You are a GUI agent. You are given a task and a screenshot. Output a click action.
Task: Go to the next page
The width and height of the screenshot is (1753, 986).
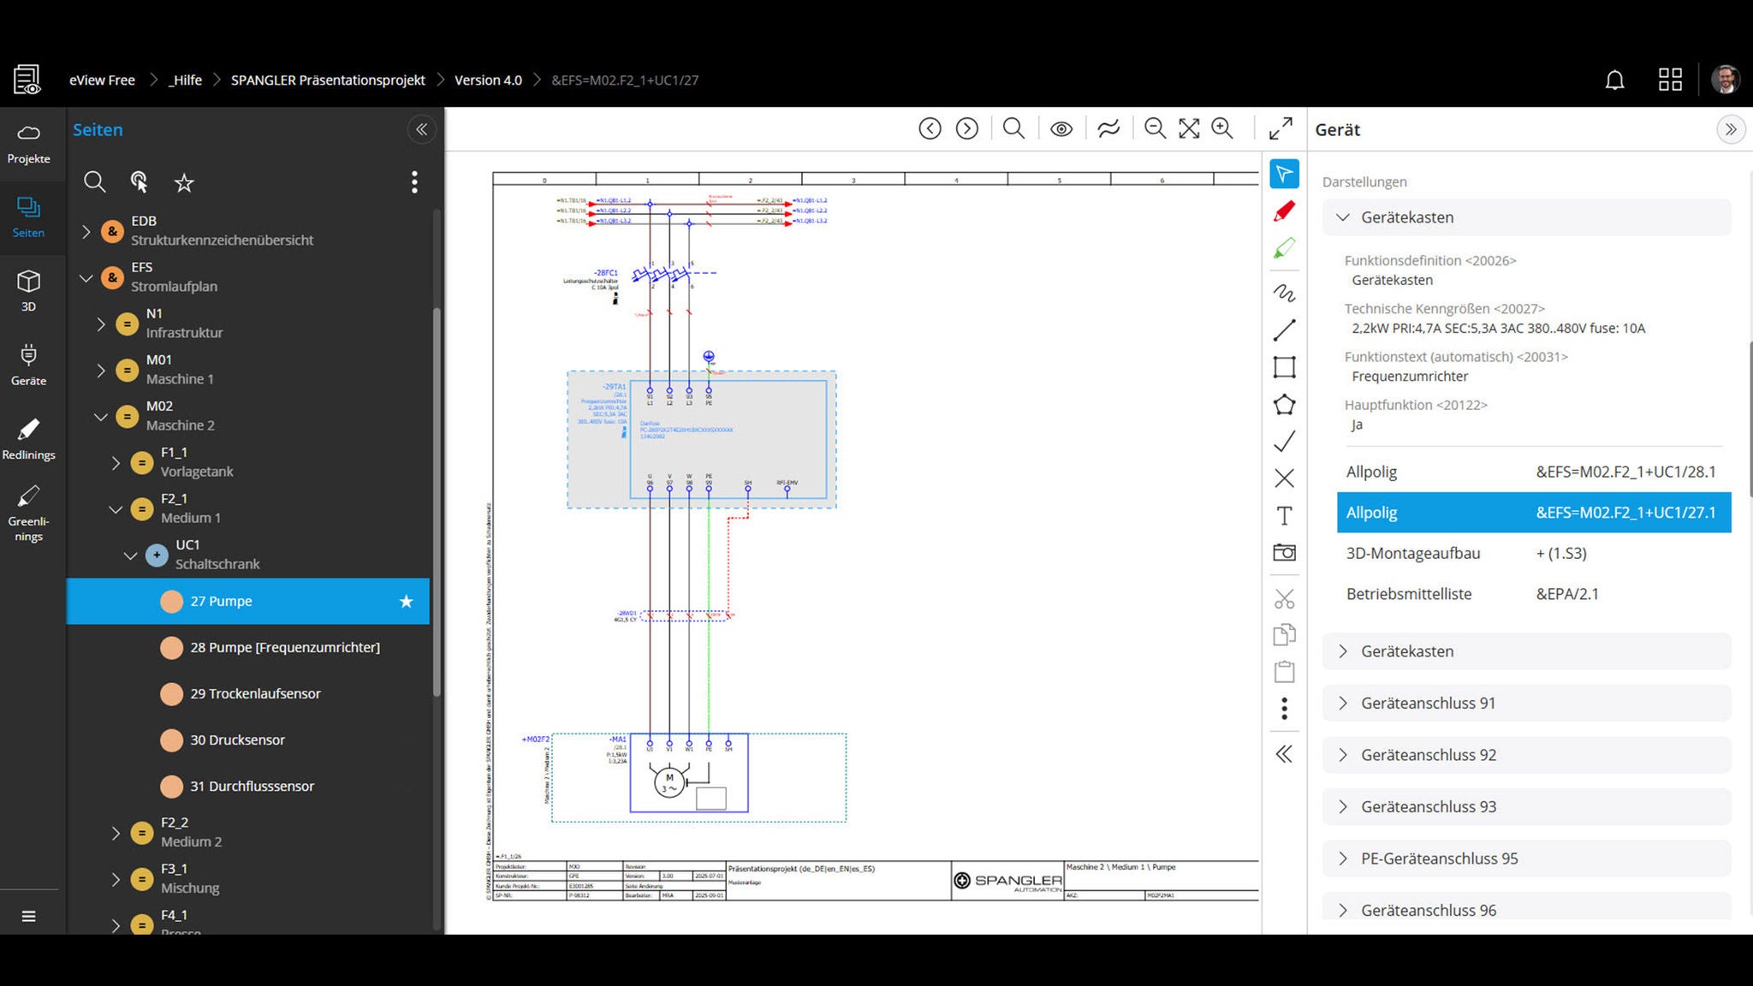click(x=966, y=128)
